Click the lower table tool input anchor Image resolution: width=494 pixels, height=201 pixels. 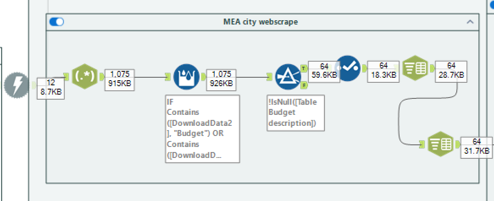(422, 144)
